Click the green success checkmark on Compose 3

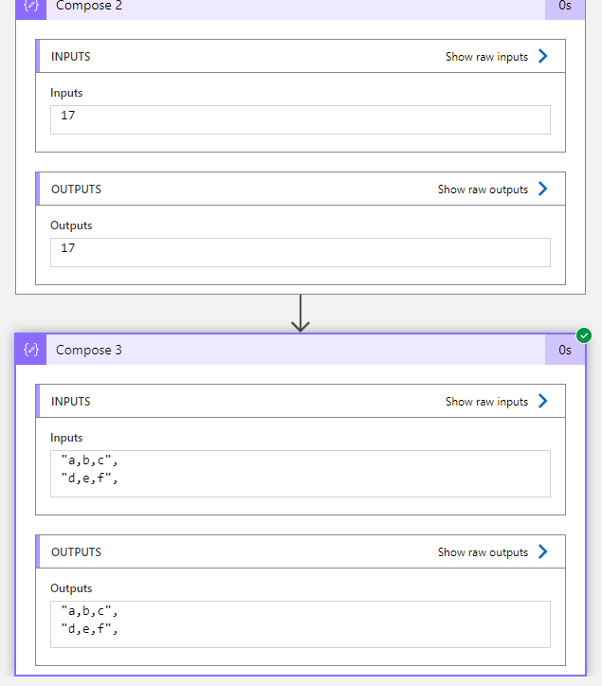click(x=584, y=335)
